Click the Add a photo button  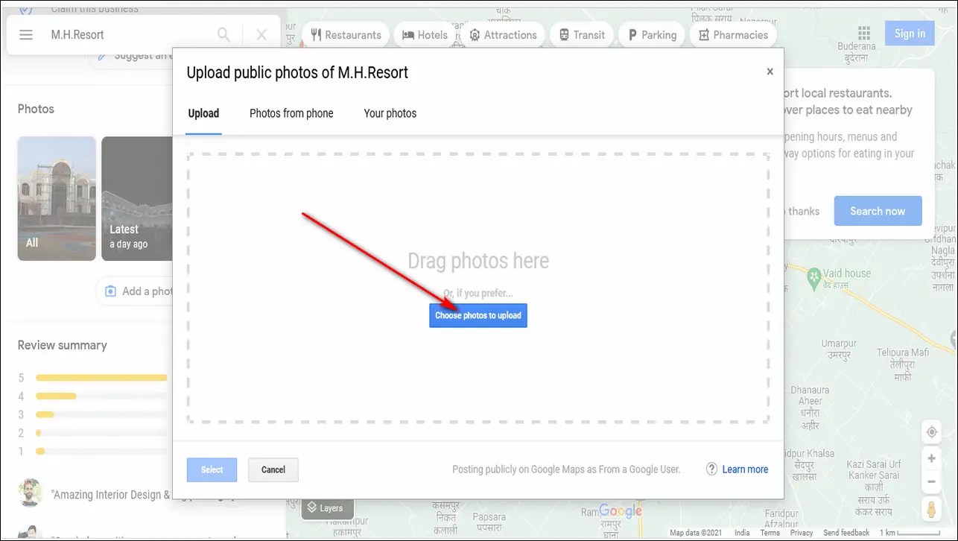tap(135, 291)
